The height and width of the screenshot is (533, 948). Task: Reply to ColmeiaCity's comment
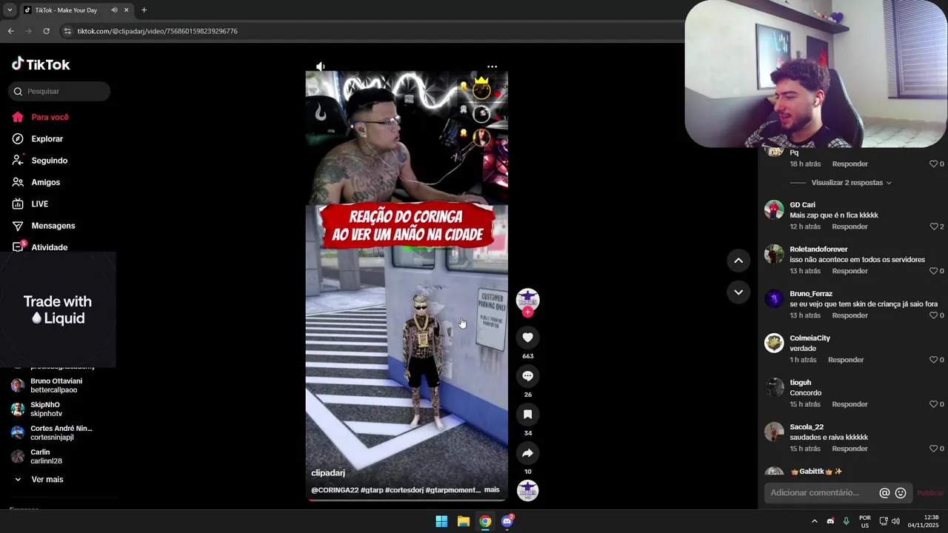(846, 360)
